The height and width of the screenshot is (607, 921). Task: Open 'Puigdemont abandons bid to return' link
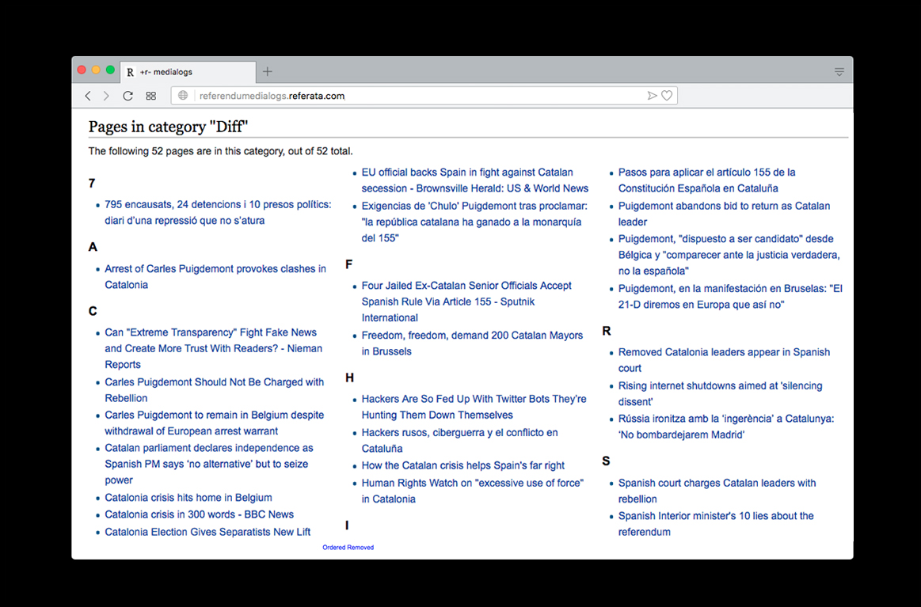tap(724, 214)
